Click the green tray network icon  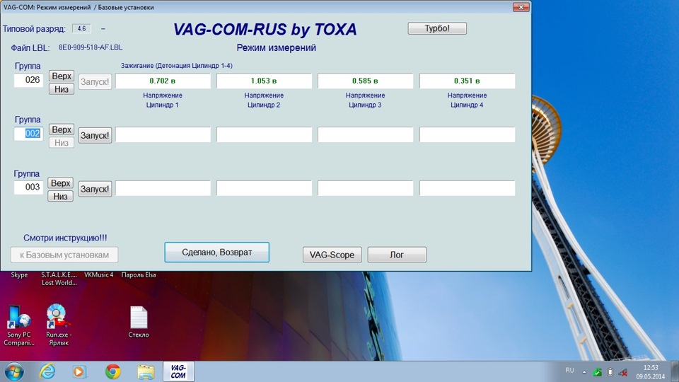coord(597,372)
